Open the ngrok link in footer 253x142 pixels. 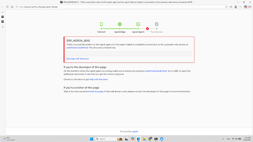(x=135, y=131)
